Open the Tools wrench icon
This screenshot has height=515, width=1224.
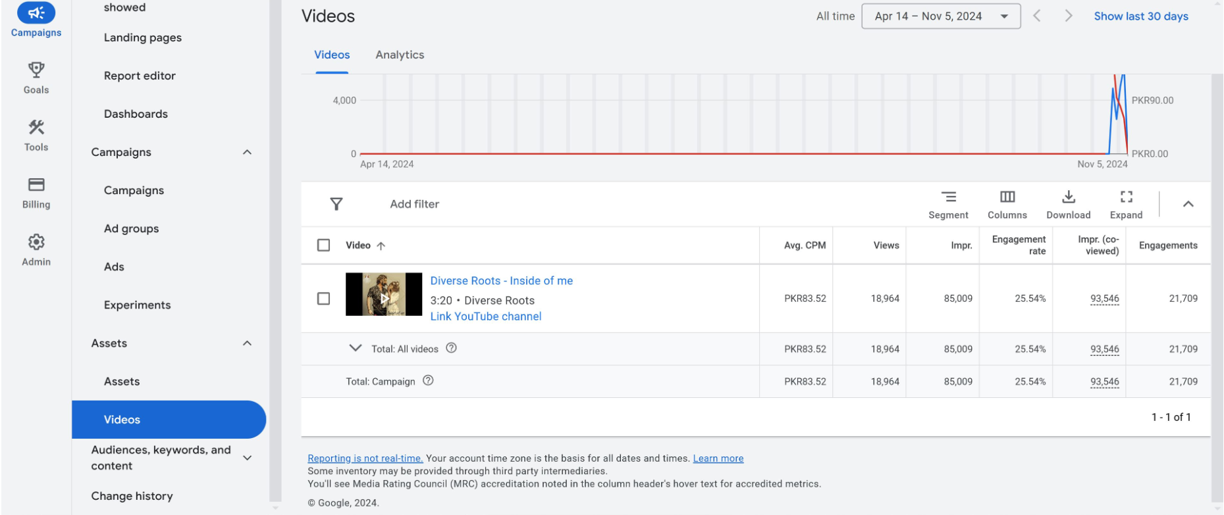click(36, 127)
